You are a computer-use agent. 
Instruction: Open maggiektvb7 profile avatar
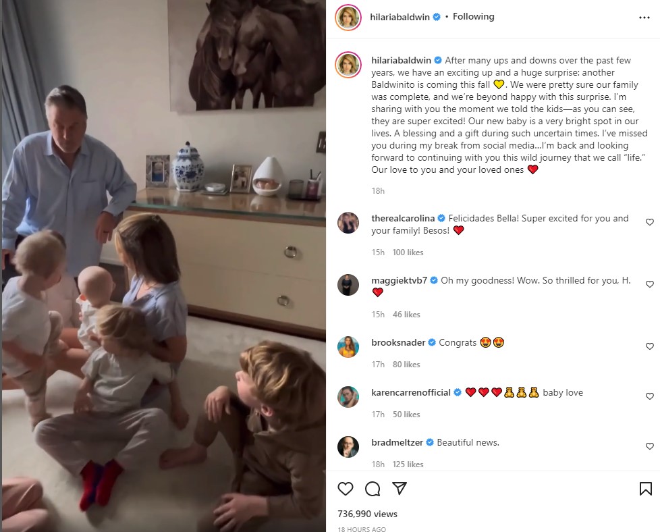pyautogui.click(x=348, y=285)
